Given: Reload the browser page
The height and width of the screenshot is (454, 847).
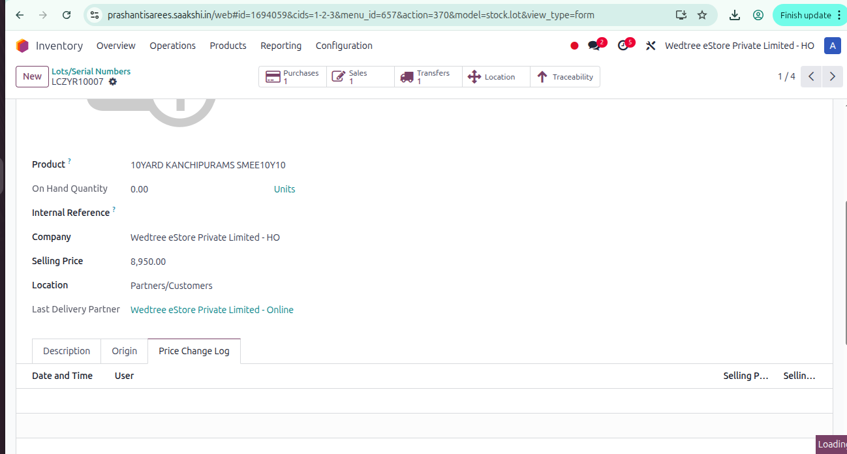Looking at the screenshot, I should point(67,15).
